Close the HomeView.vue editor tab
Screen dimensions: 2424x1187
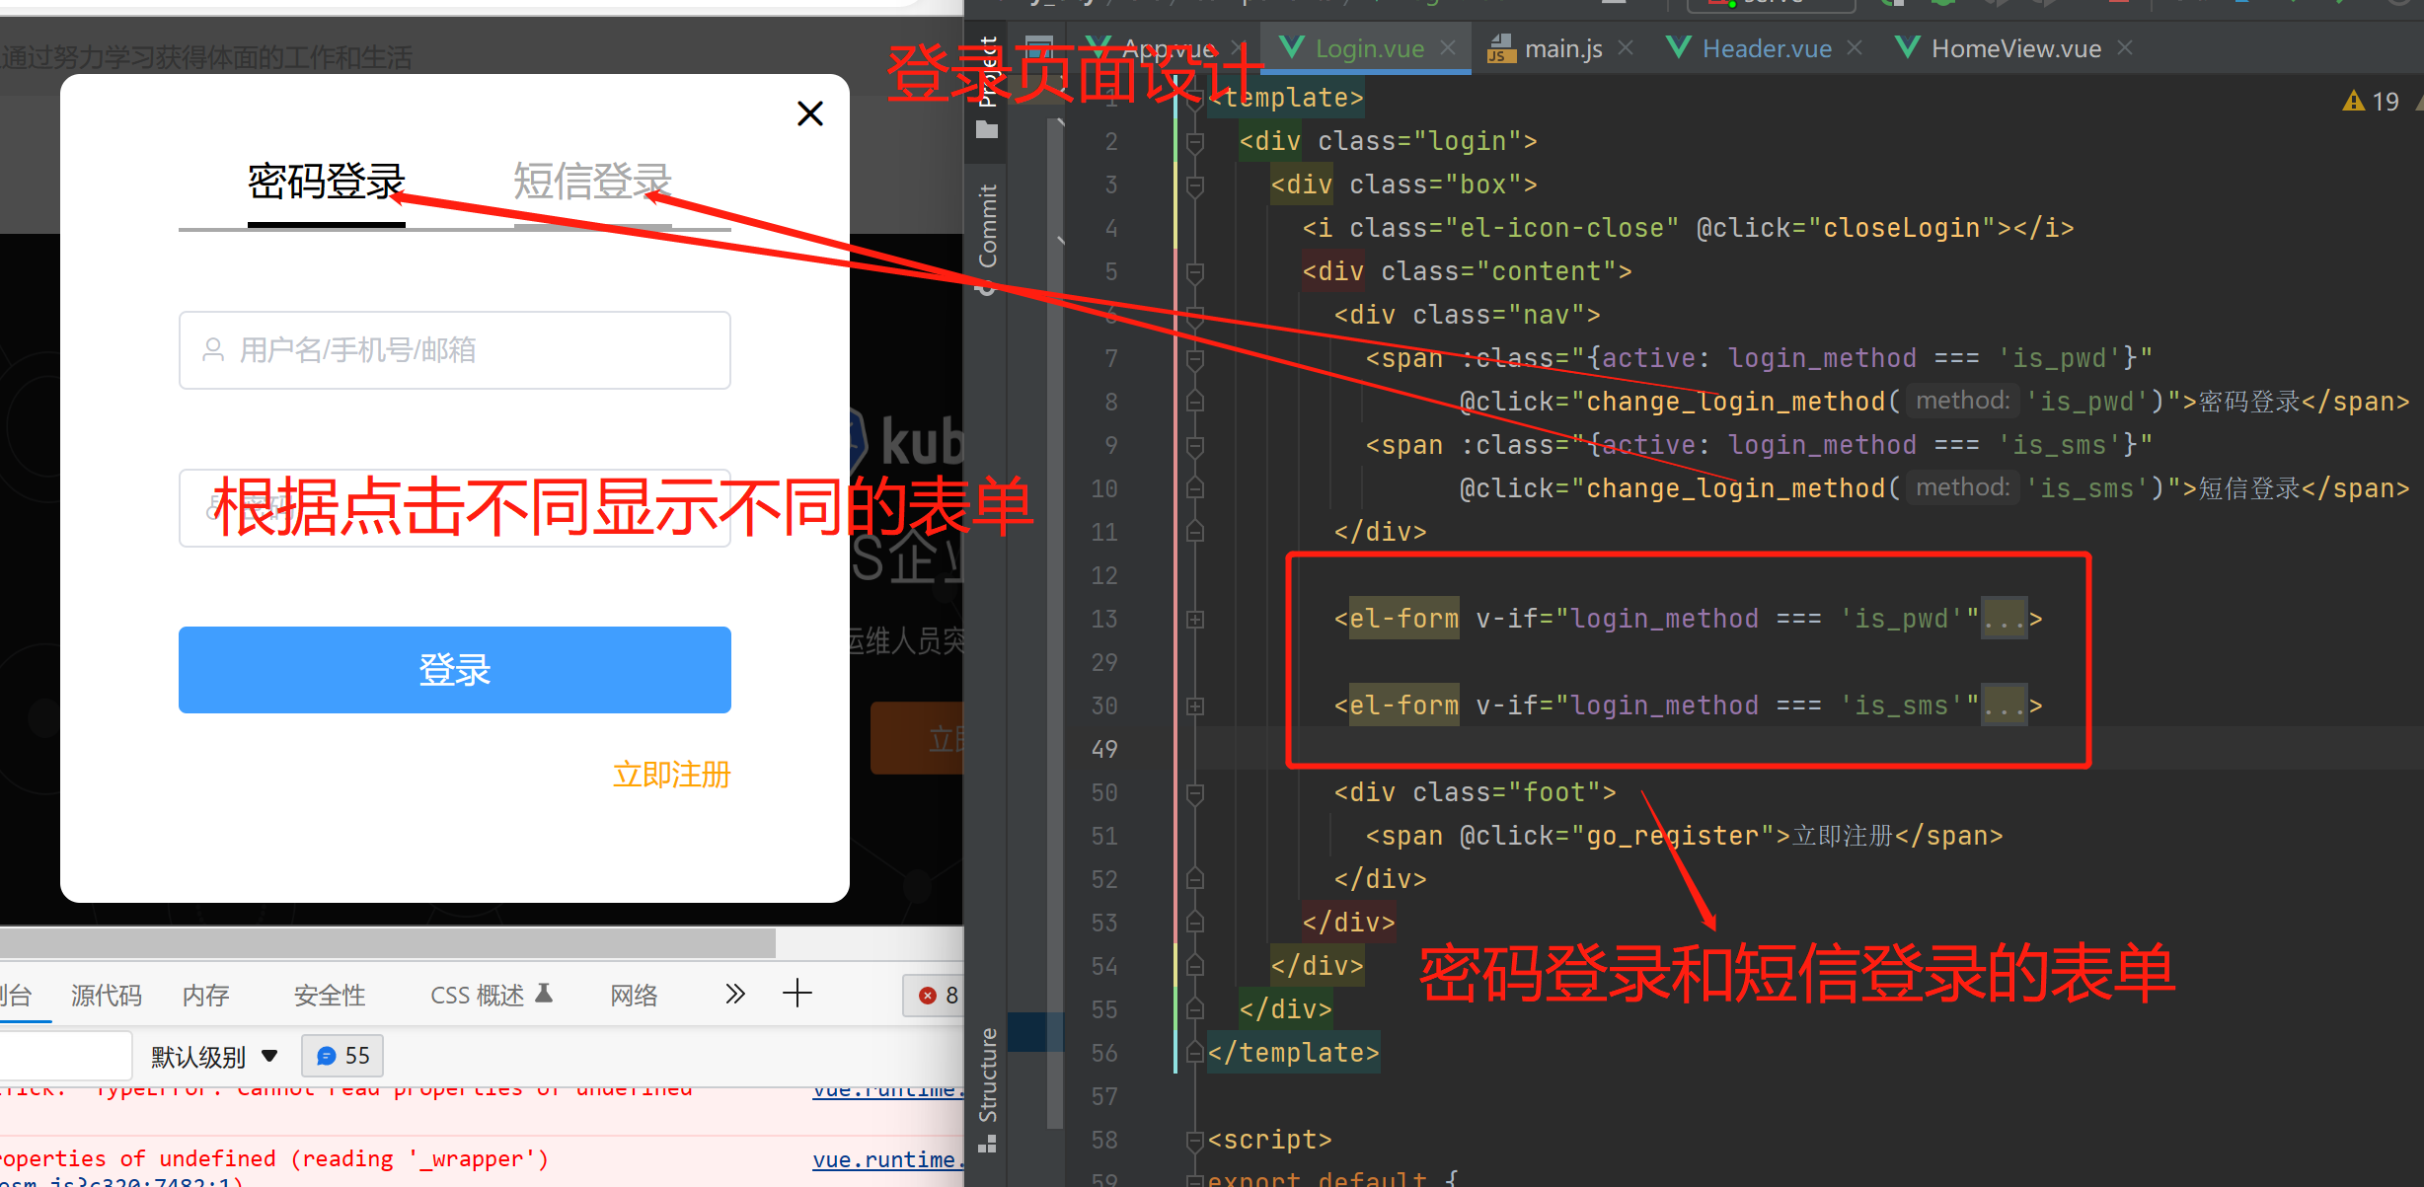2125,47
